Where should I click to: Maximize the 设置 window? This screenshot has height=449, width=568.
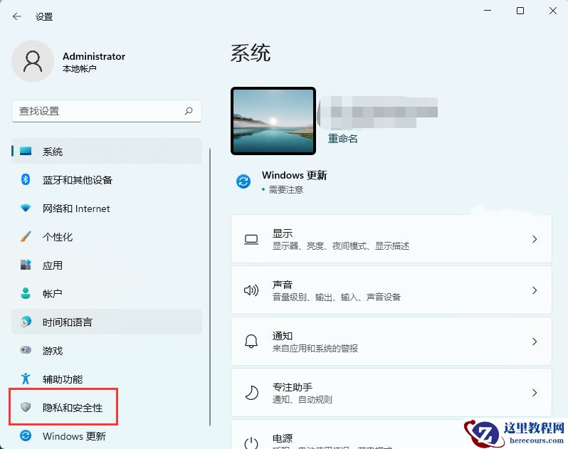click(x=520, y=11)
